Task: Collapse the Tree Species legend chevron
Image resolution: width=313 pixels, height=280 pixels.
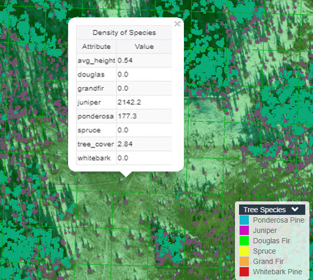Action: [295, 210]
